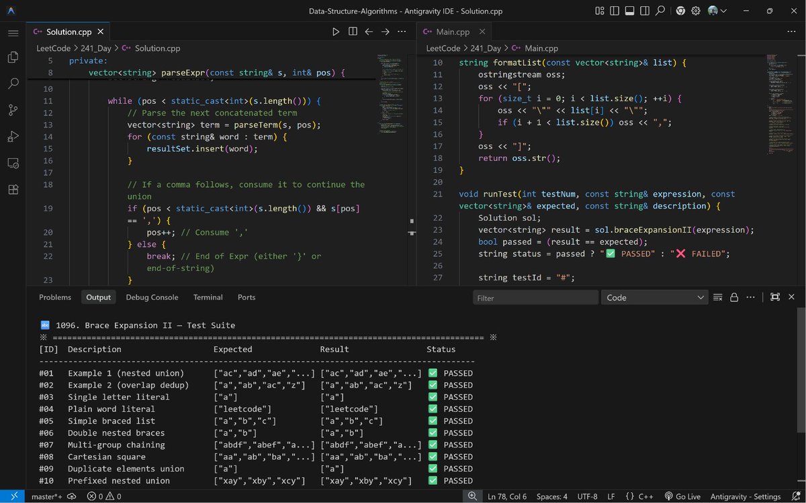Open the Run and Debug view
This screenshot has height=503, width=806.
(13, 136)
